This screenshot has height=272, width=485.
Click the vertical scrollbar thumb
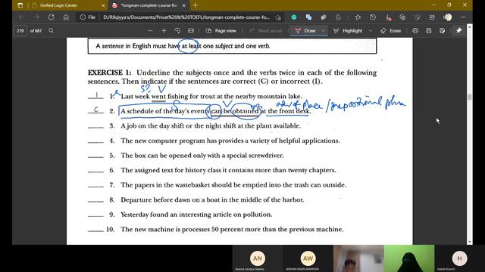[x=470, y=97]
